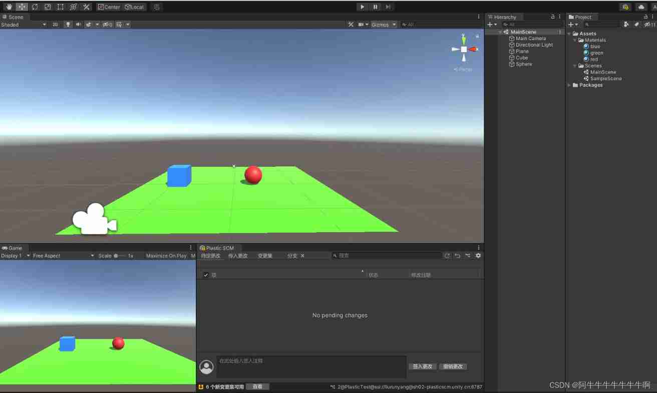Open the Gizmos dropdown

click(x=384, y=25)
